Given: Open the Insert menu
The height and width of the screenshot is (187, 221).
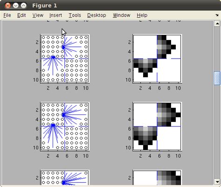Looking at the screenshot, I should pyautogui.click(x=55, y=15).
